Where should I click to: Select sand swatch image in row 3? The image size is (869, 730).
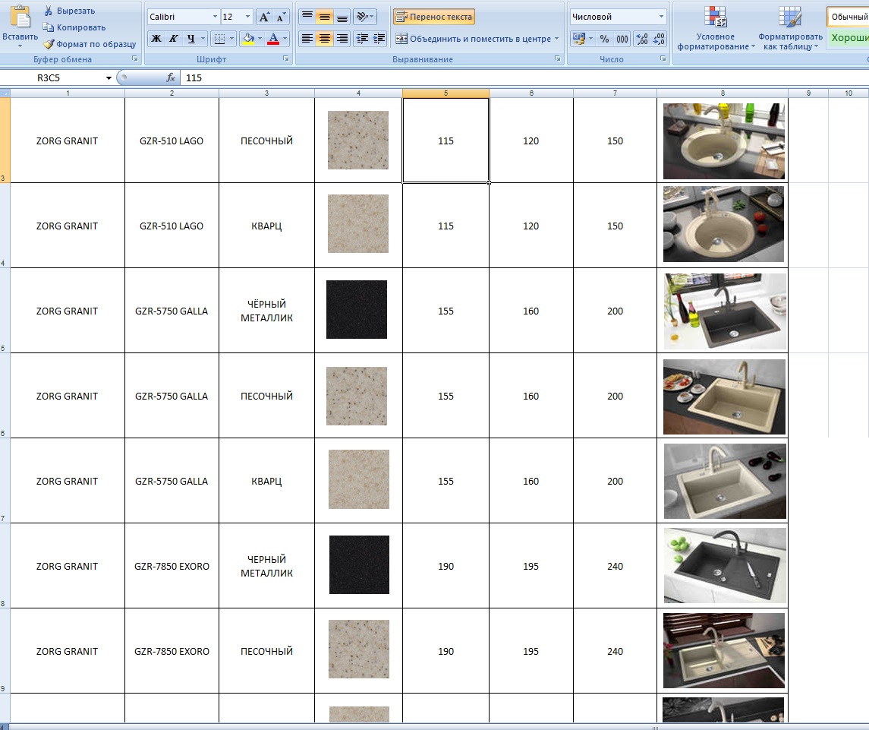coord(358,140)
